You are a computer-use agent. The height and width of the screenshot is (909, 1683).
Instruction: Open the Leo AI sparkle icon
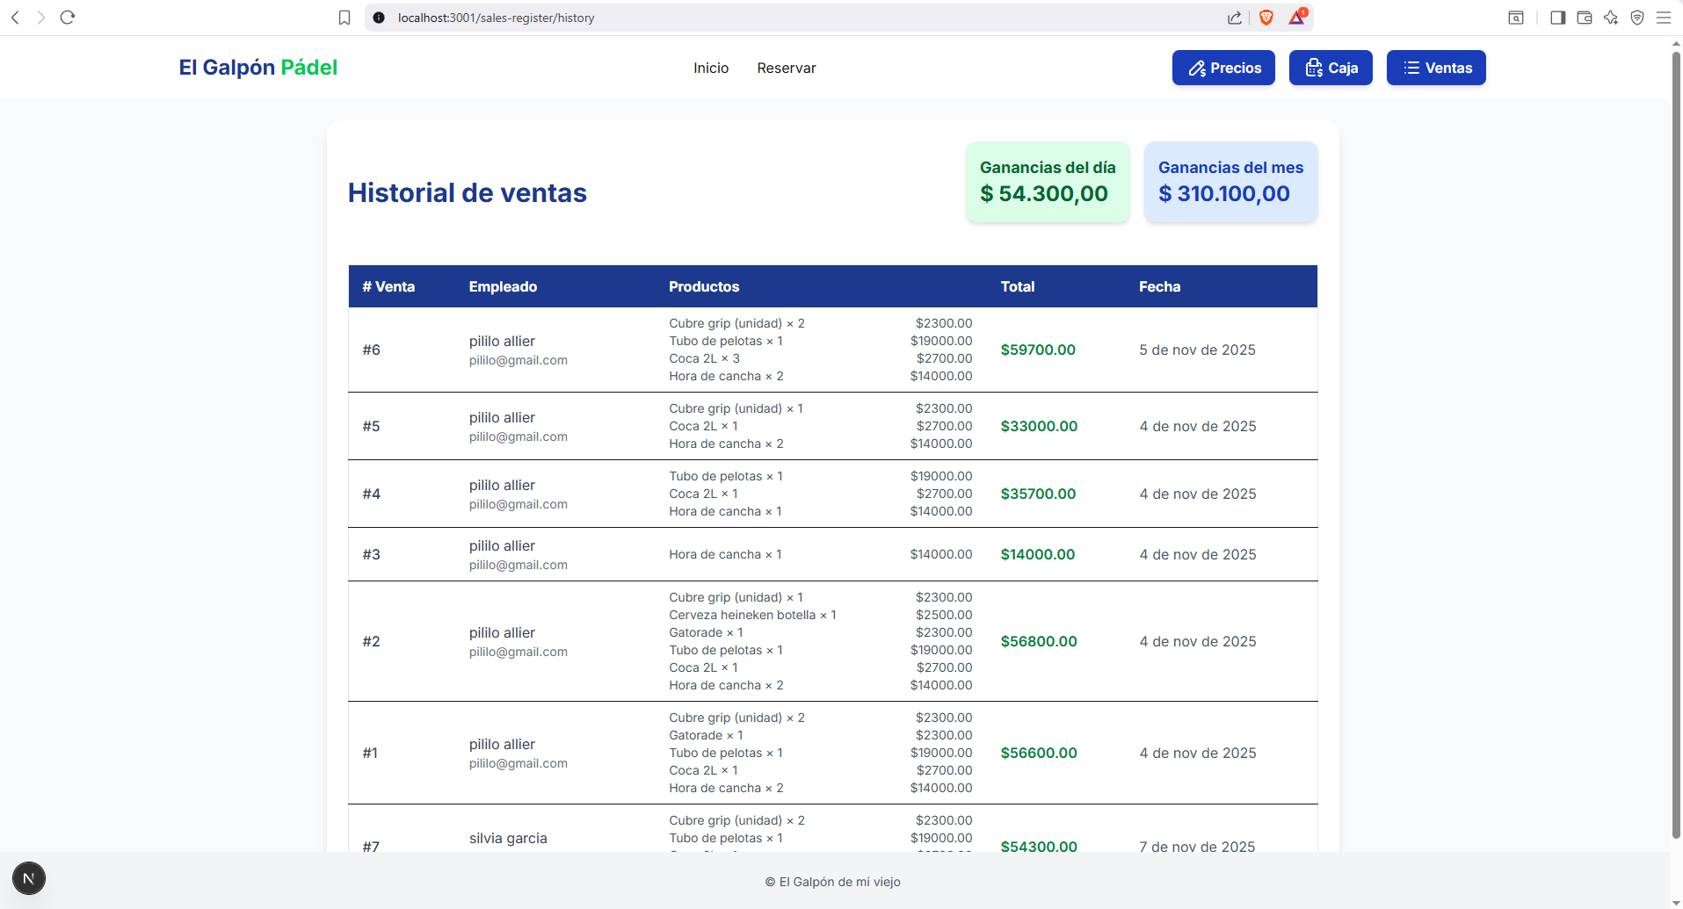click(1611, 18)
